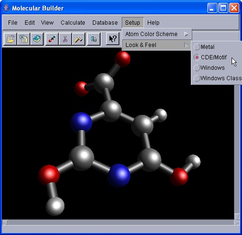Open the help book icon

coord(37,39)
